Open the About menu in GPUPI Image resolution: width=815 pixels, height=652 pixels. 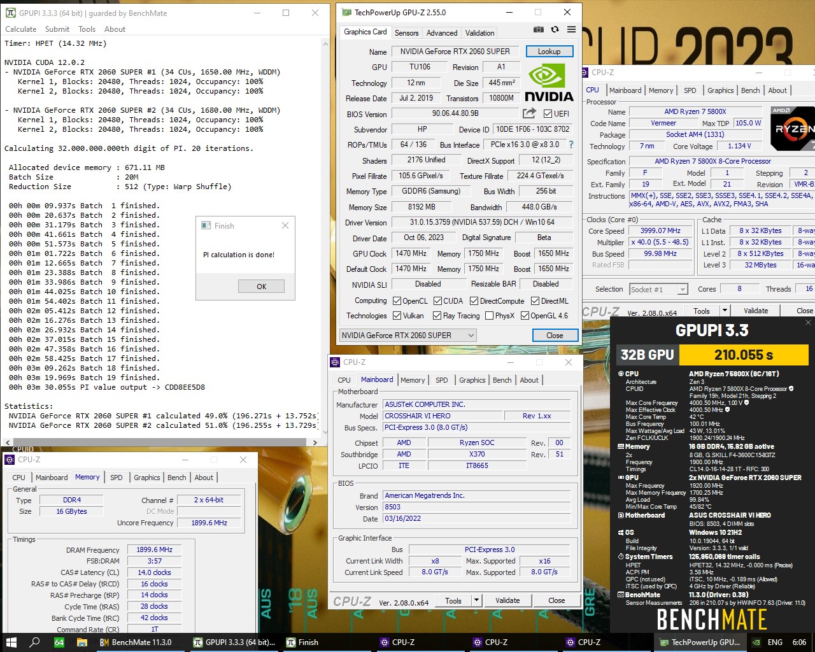(115, 29)
